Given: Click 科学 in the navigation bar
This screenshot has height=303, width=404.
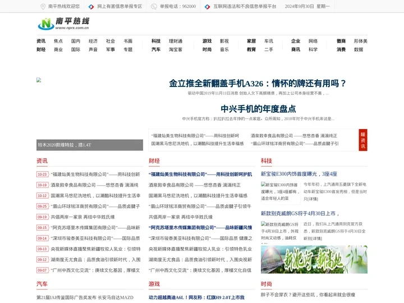Looking at the screenshot, I should [313, 49].
